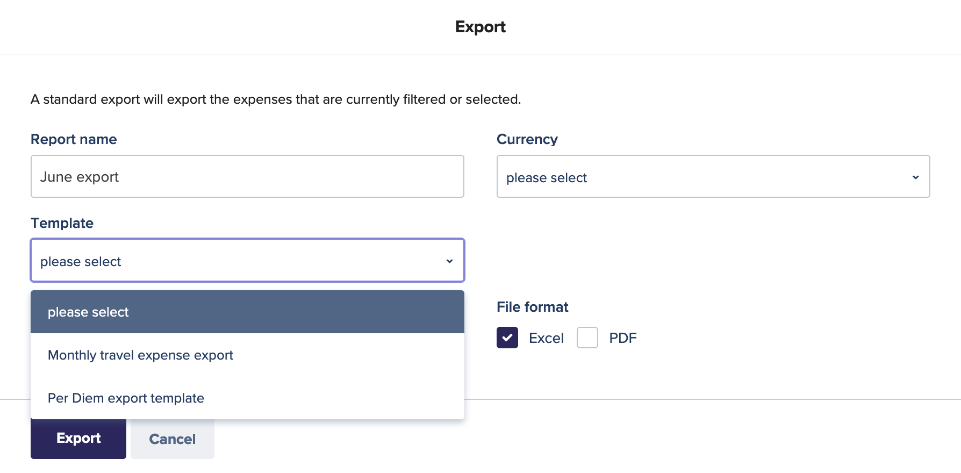
Task: Collapse the Template please select field
Action: coord(247,260)
